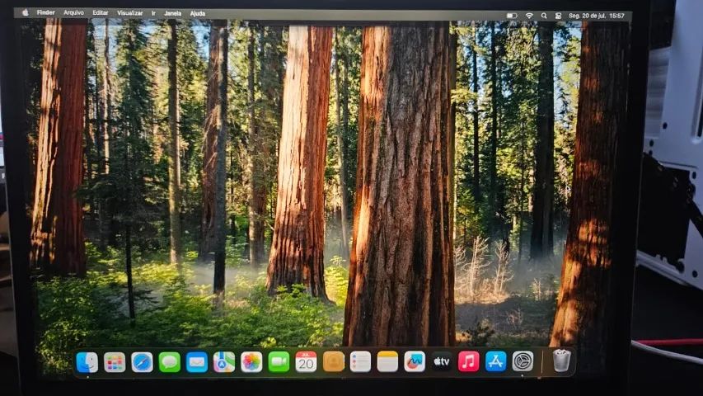Screen dimensions: 703x396
Task: Open Launchpad in the Dock
Action: point(115,362)
